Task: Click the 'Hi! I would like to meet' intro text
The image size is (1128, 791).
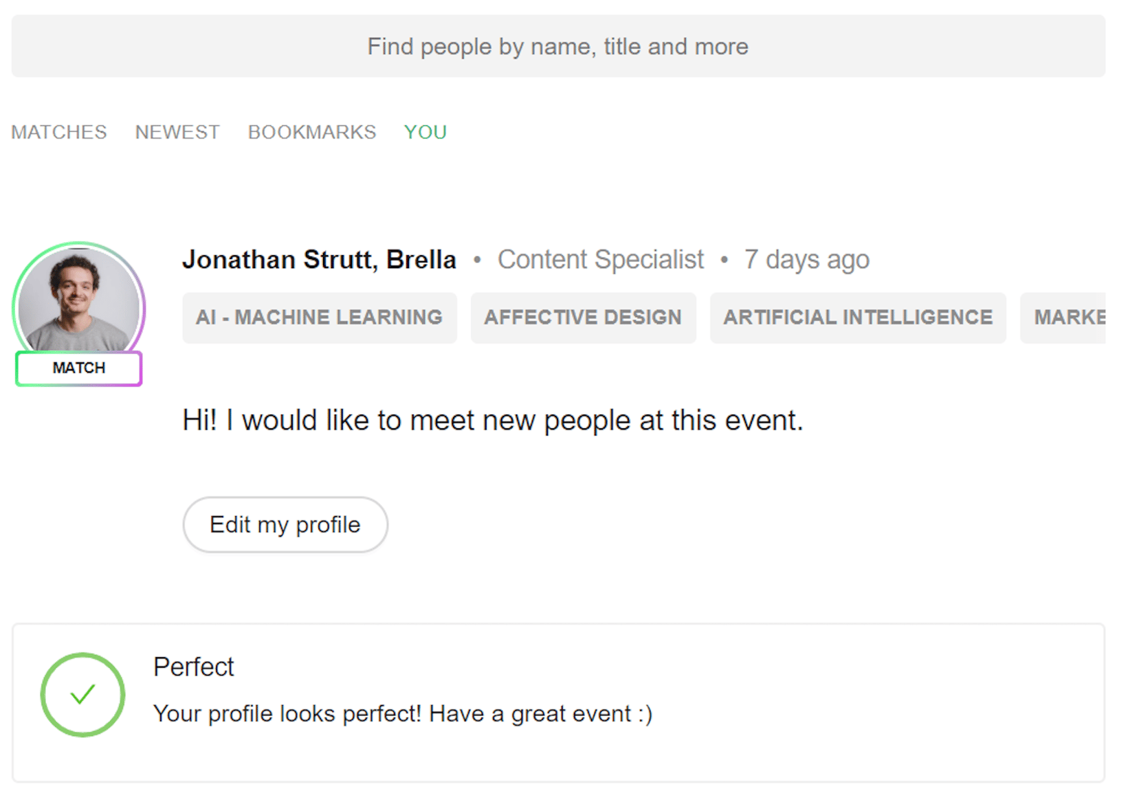Action: click(492, 420)
